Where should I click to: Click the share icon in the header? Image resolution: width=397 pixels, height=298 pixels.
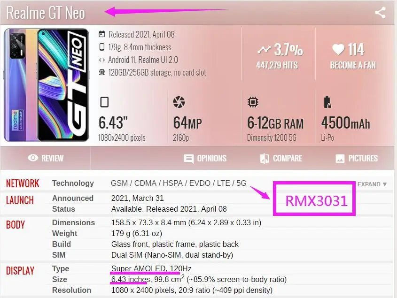(x=380, y=13)
